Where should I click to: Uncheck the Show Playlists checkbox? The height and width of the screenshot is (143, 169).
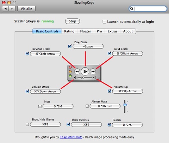[x=68, y=124]
